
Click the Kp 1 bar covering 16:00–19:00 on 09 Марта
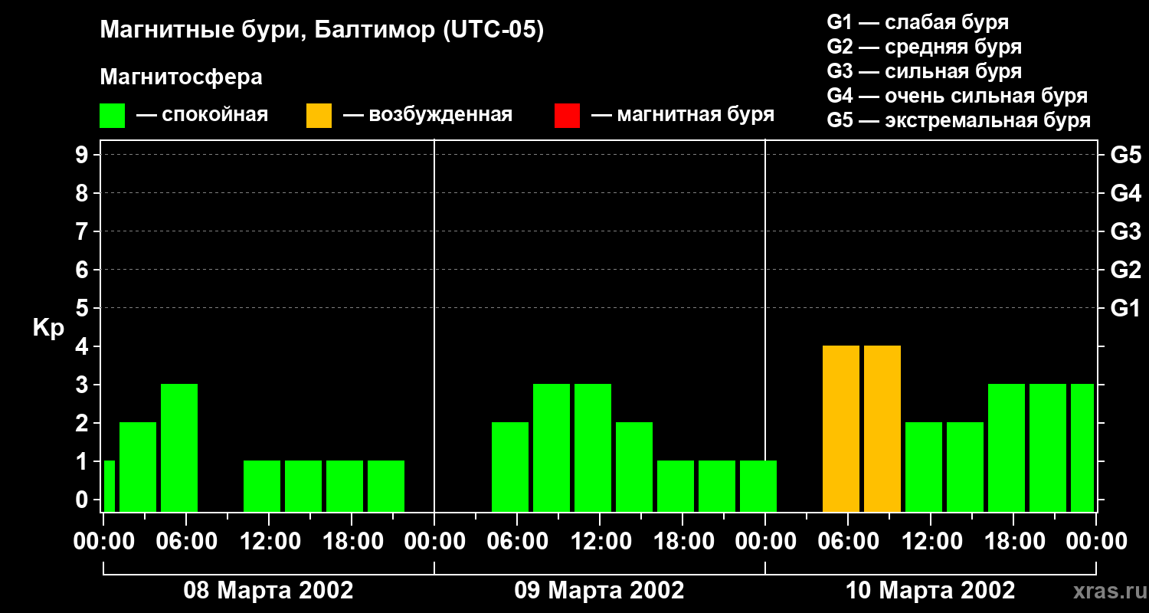point(676,486)
